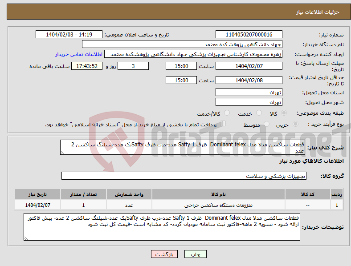Click the row number cell 1 under ردیف

[337, 205]
